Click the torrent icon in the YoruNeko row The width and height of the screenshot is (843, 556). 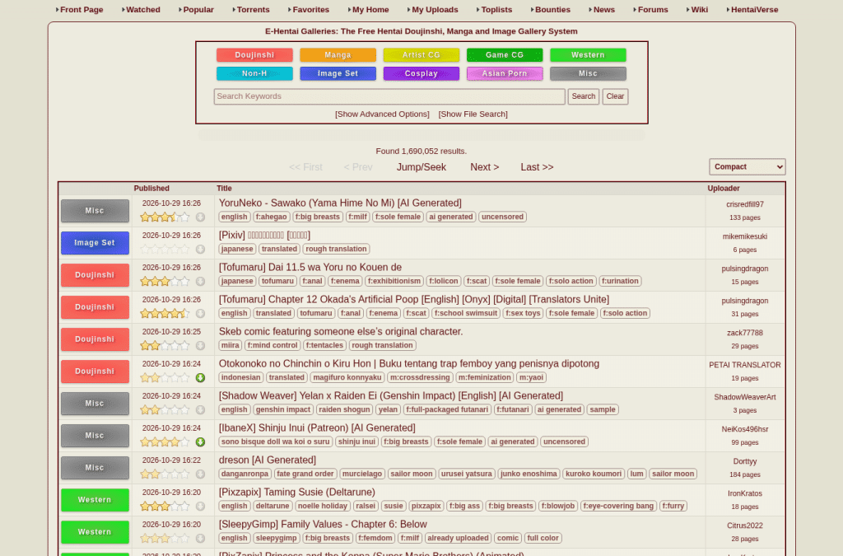coord(200,217)
